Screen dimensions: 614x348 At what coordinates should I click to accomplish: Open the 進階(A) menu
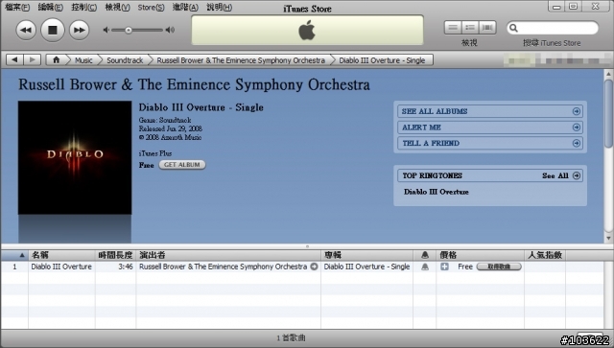click(185, 7)
